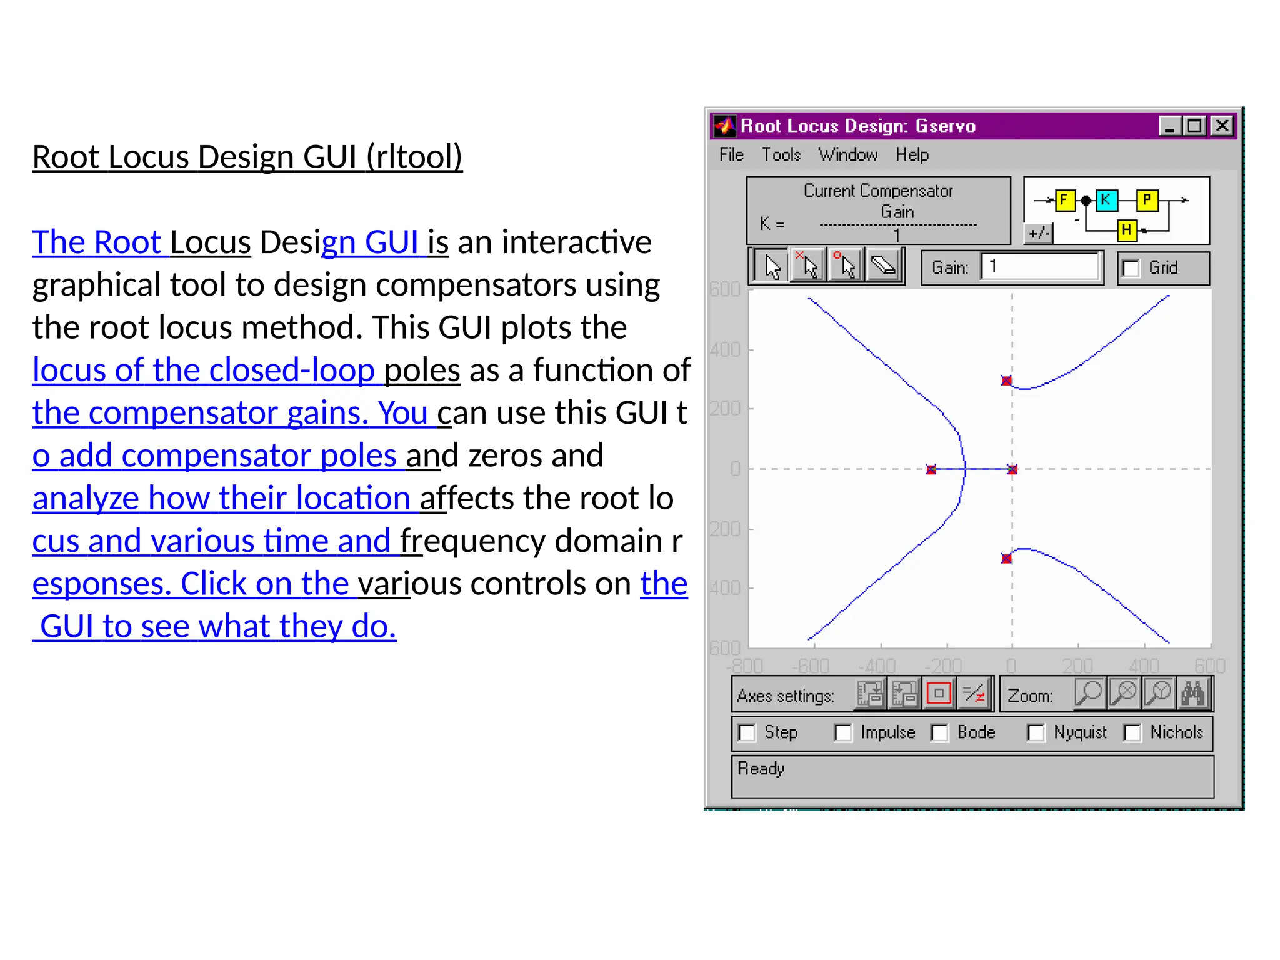Click the Ready status bar
1280x960 pixels.
pos(972,777)
